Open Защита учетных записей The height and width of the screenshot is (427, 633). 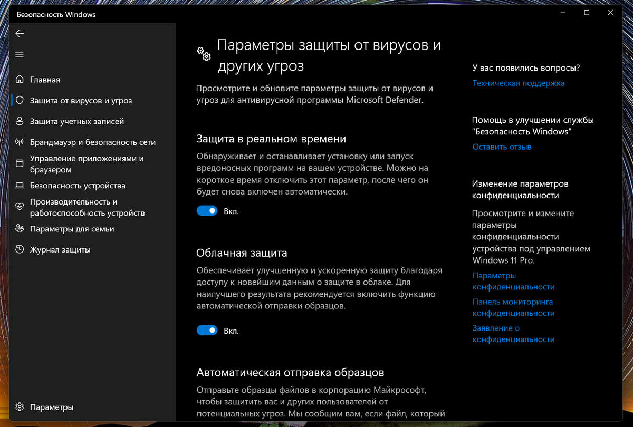pyautogui.click(x=77, y=121)
